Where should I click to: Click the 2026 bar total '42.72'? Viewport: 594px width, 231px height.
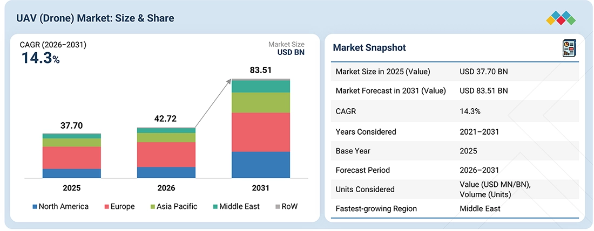pyautogui.click(x=166, y=120)
